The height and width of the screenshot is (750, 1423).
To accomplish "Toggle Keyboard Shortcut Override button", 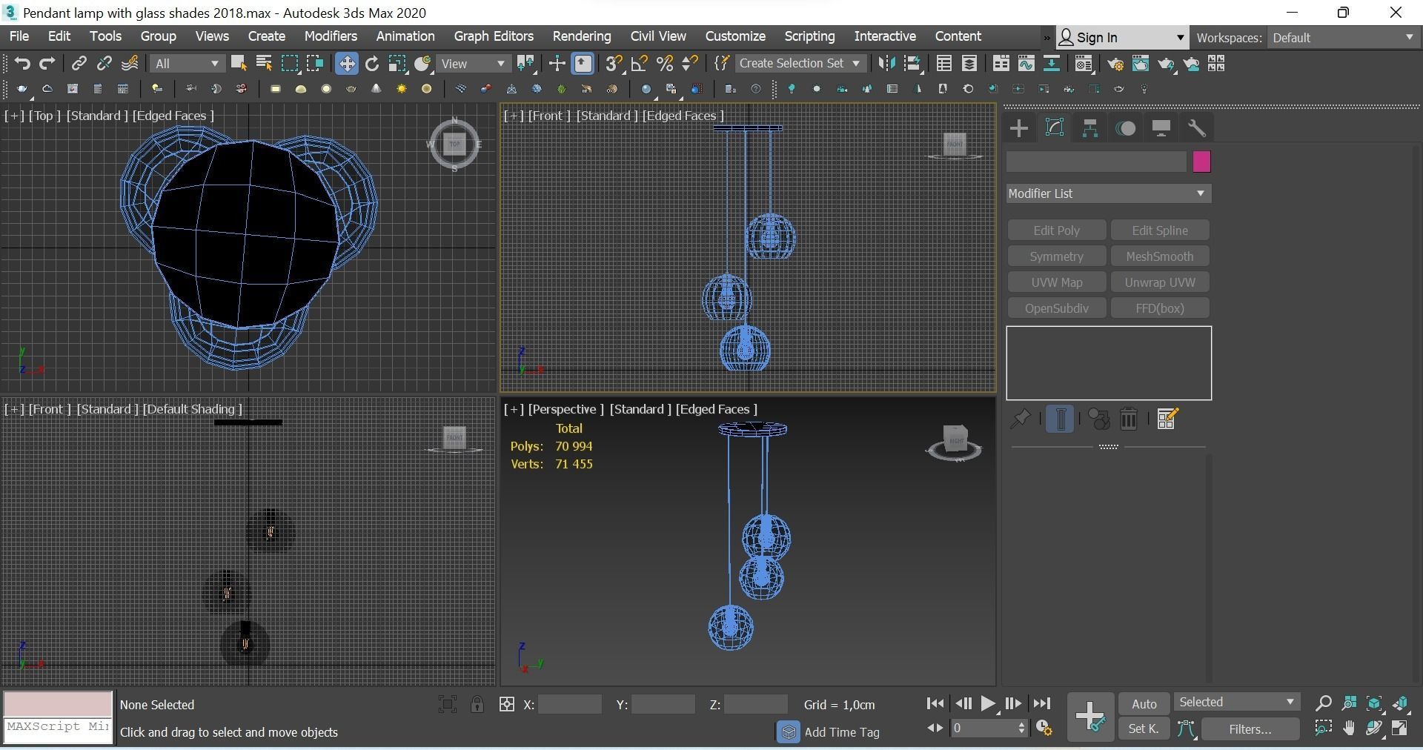I will 583,64.
